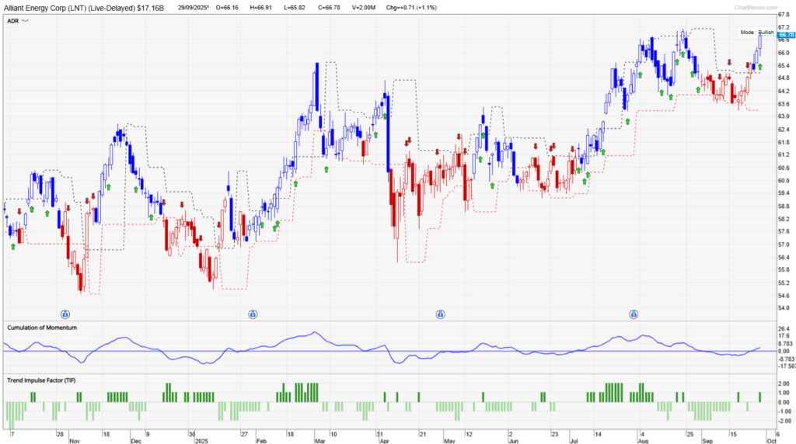The height and width of the screenshot is (444, 796).
Task: Click the rightmost green bar in TIF panel
Action: point(760,397)
